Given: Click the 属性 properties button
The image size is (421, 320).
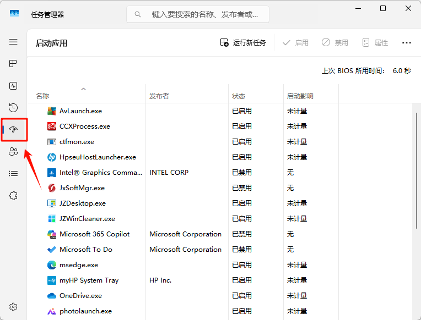Looking at the screenshot, I should [x=375, y=43].
